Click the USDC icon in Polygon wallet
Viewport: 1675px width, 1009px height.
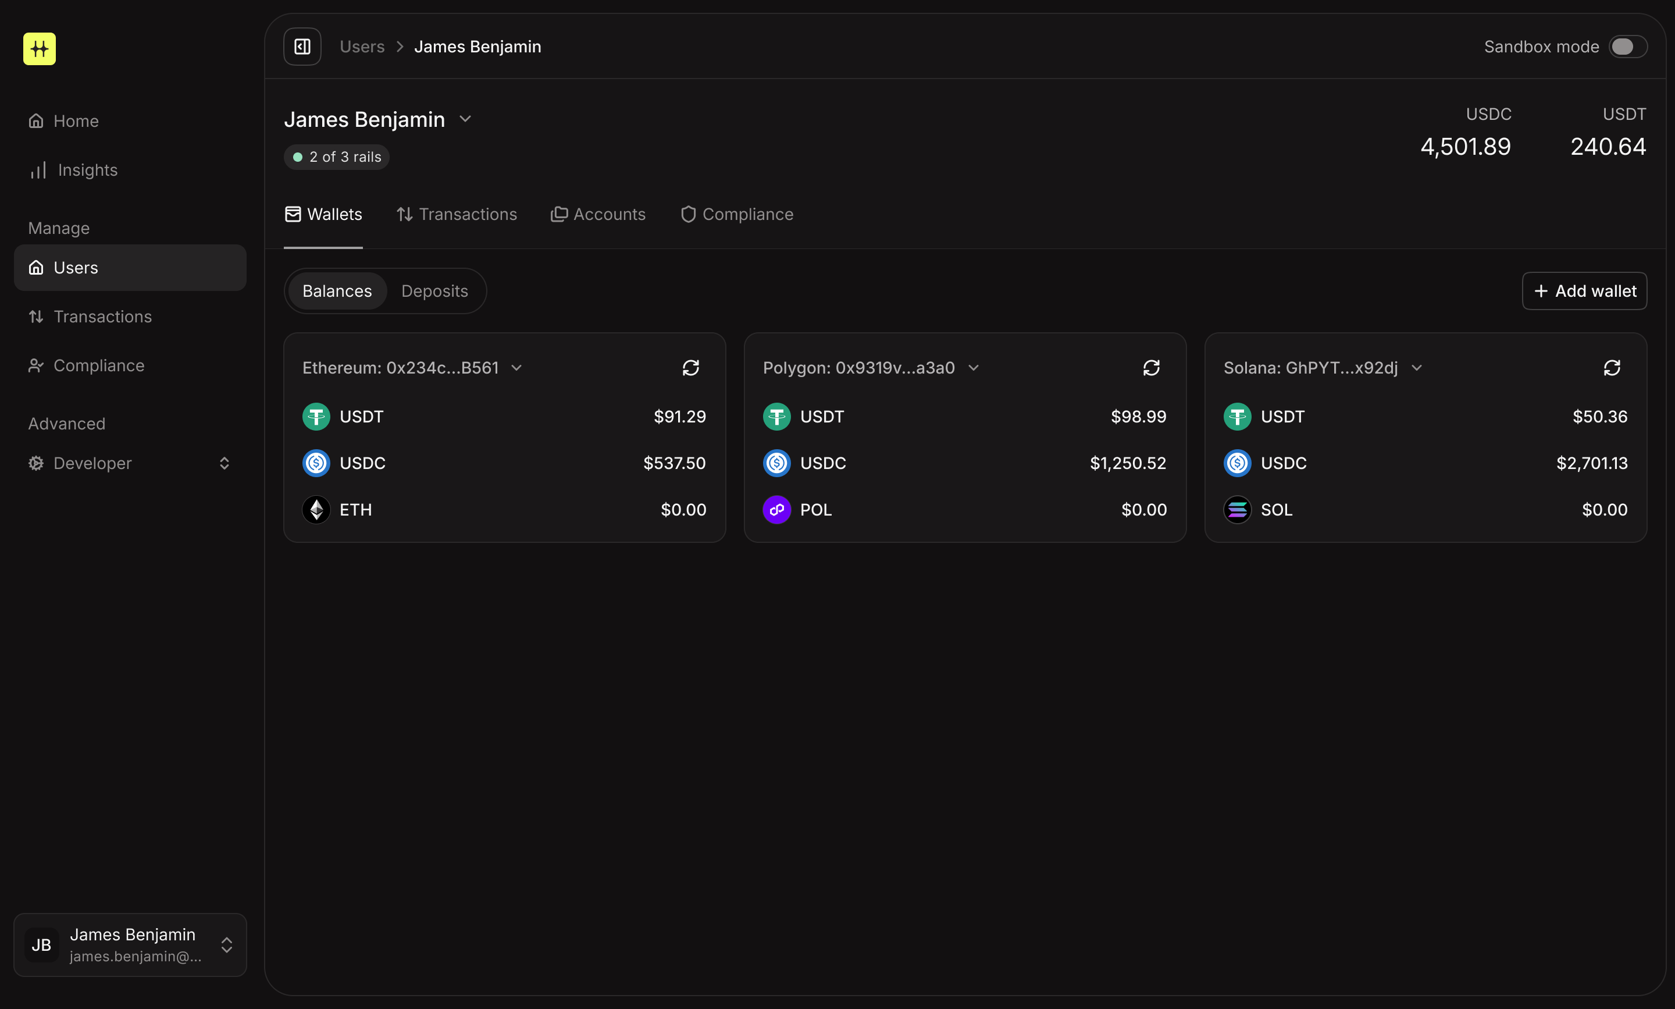(x=776, y=463)
